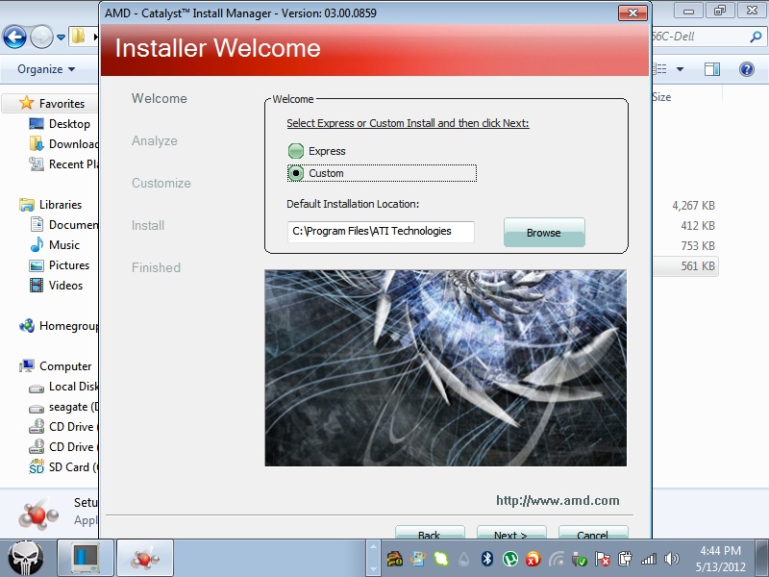Click the Bluetooth tray icon
The width and height of the screenshot is (769, 577).
[487, 559]
